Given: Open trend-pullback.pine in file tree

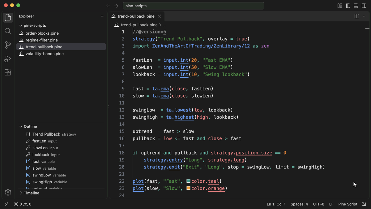Looking at the screenshot, I should [x=61, y=47].
